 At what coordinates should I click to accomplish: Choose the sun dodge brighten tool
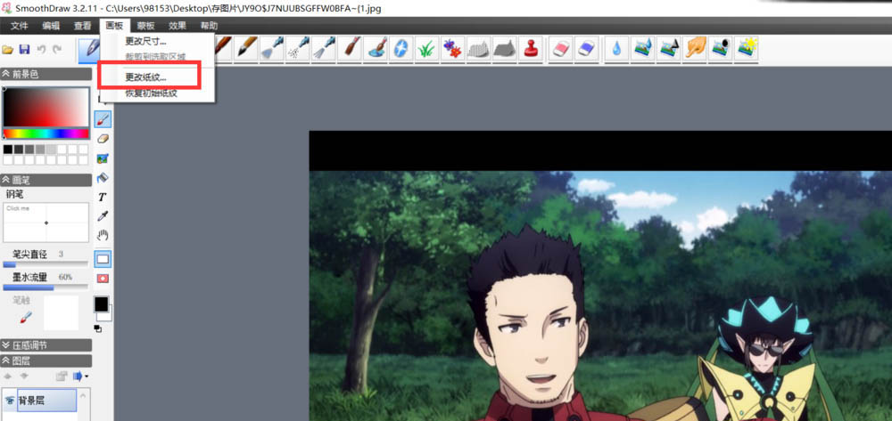click(747, 48)
